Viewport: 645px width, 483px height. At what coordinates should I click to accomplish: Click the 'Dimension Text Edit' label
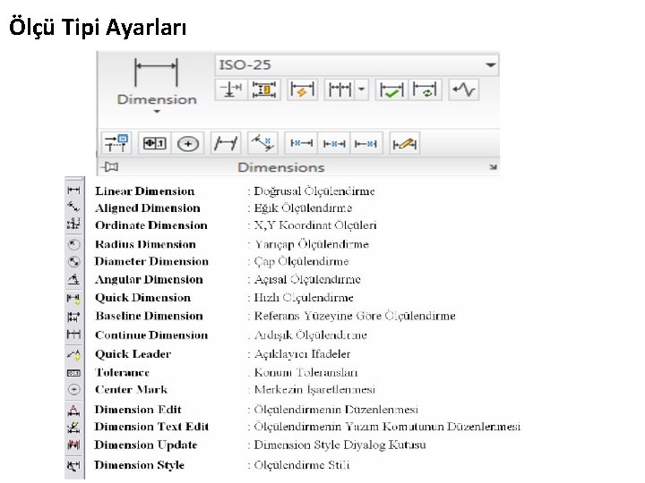click(x=151, y=427)
